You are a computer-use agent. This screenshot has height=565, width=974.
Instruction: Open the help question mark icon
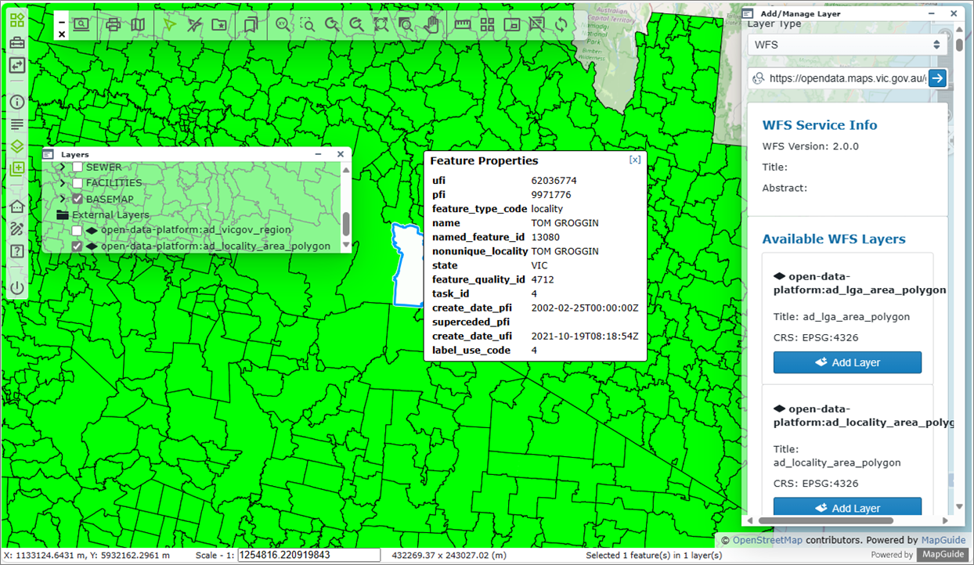17,251
